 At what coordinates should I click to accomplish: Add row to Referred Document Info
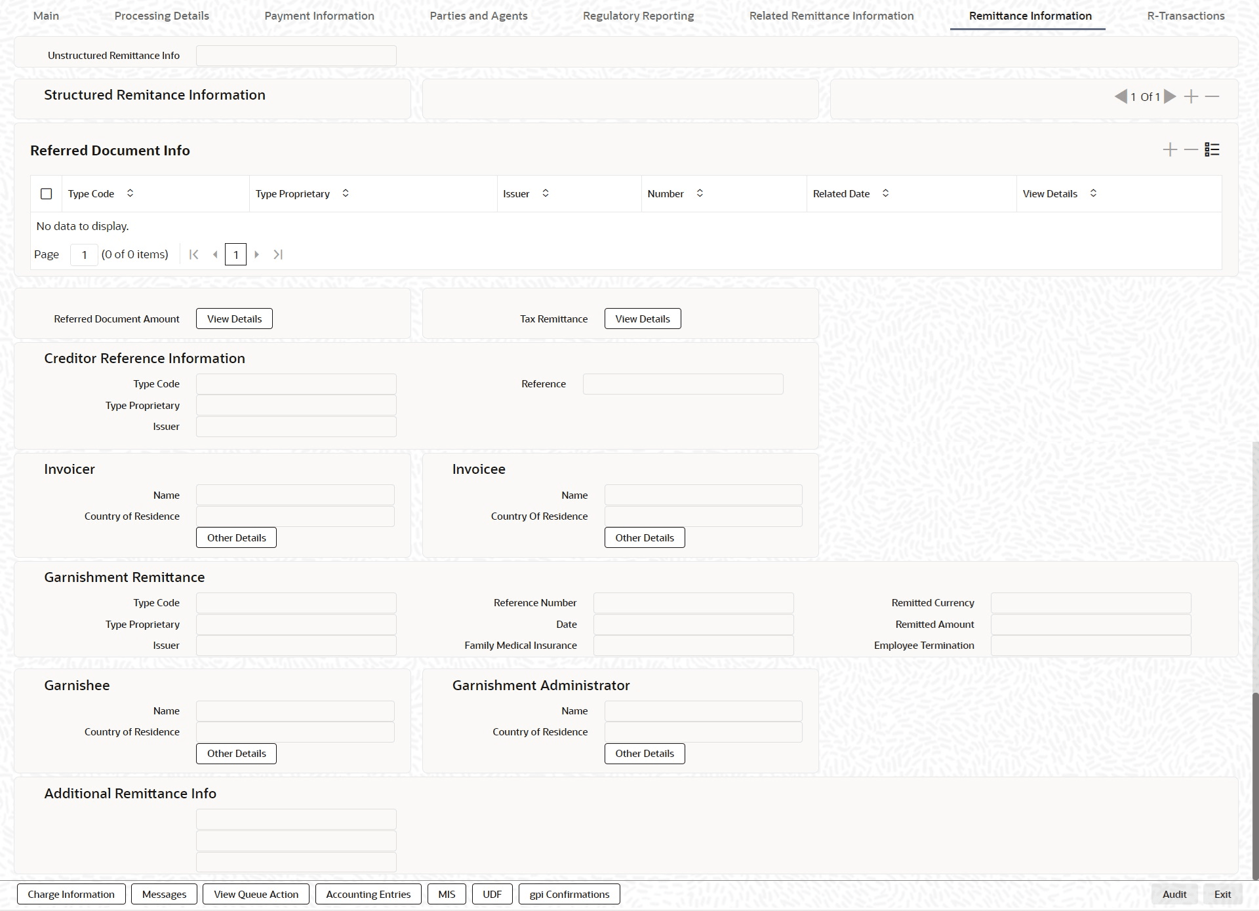pos(1170,150)
